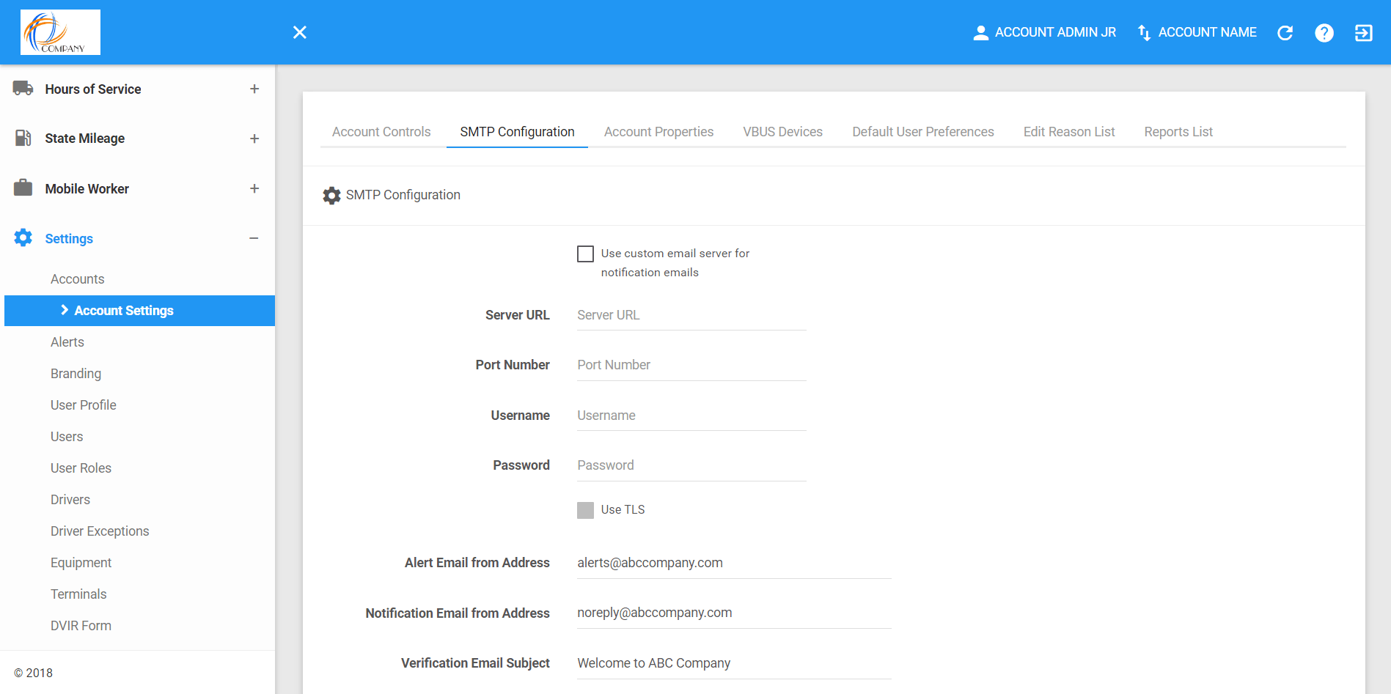
Task: Open the Account Admin Jr user menu
Action: pyautogui.click(x=1044, y=32)
